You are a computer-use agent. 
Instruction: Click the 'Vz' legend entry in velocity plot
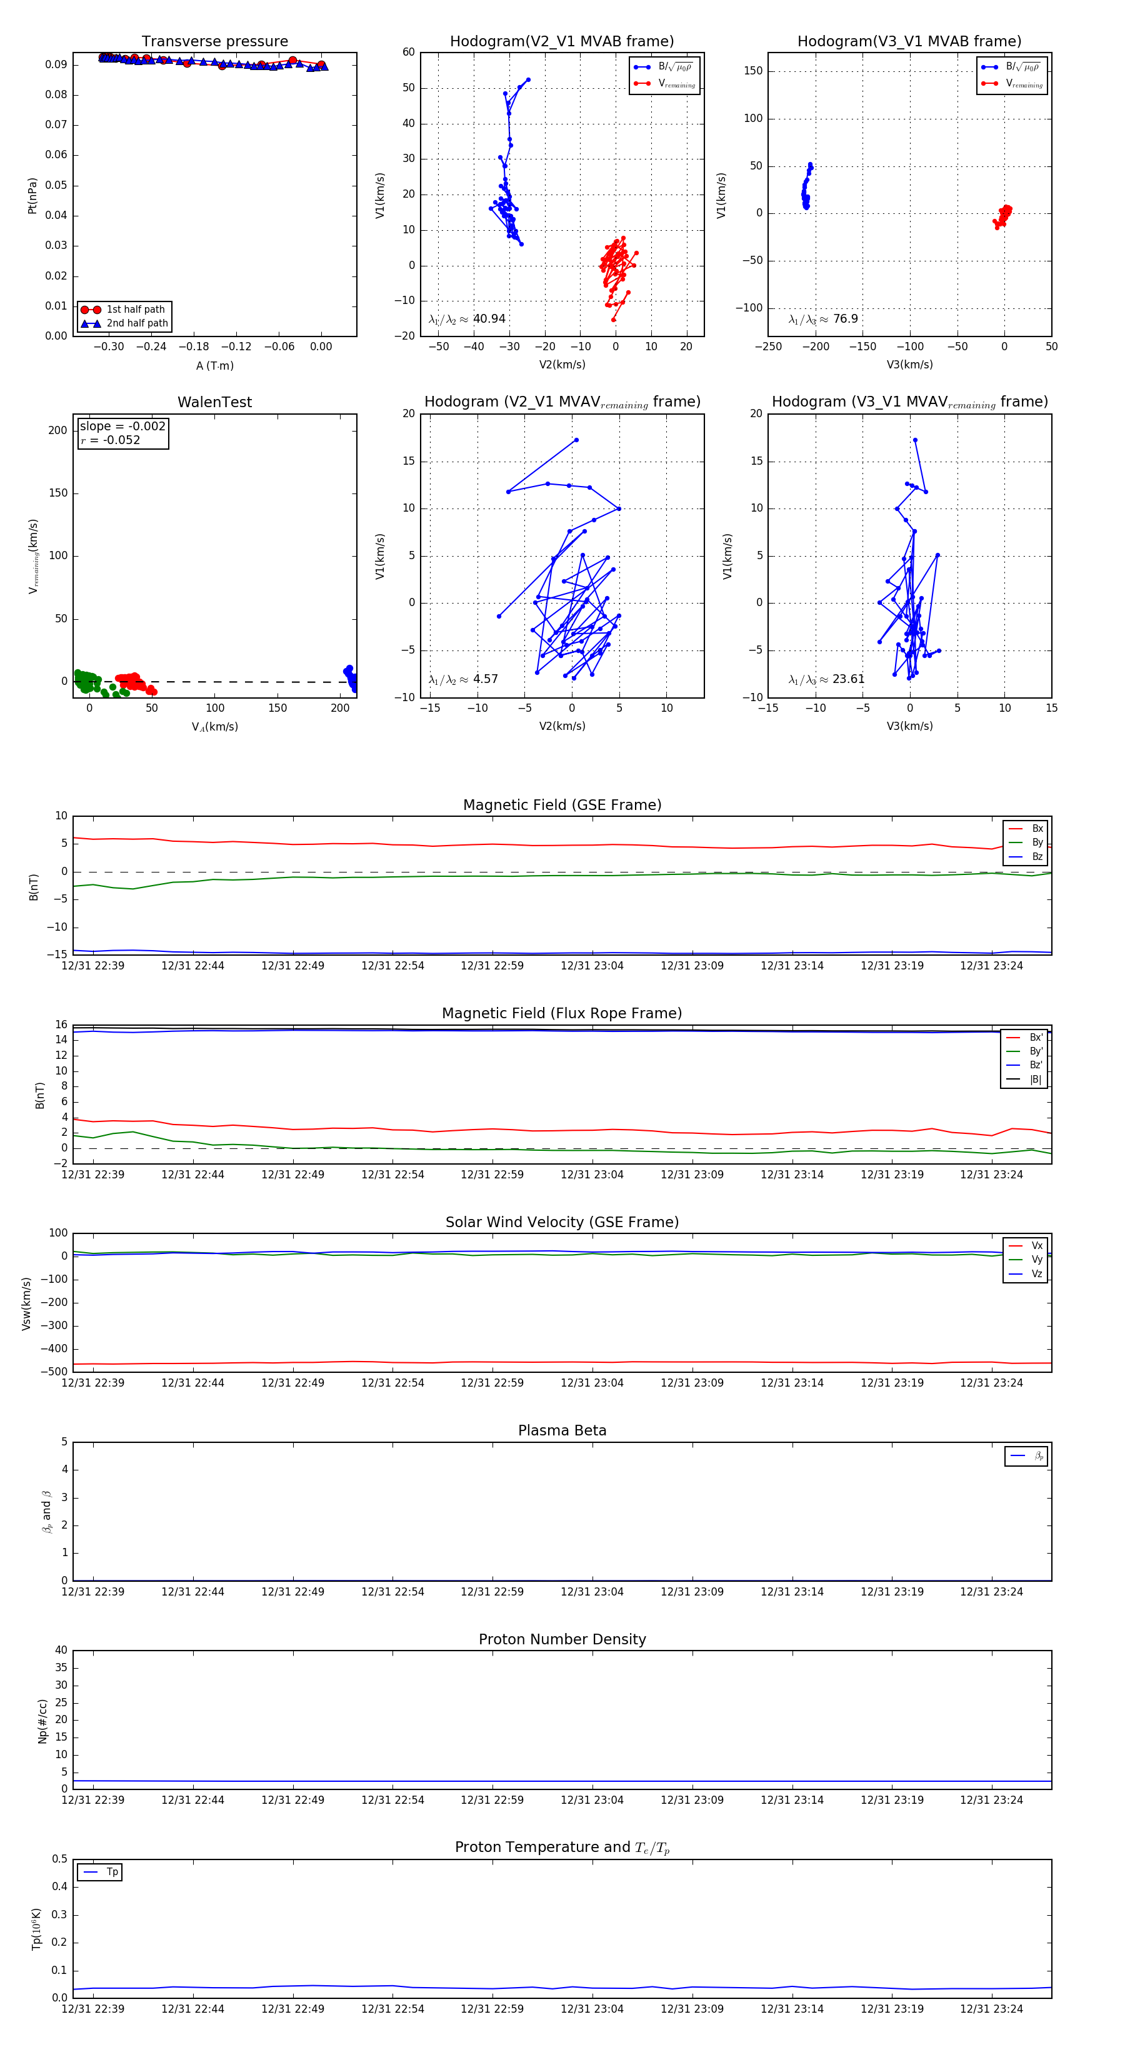pyautogui.click(x=1026, y=1274)
